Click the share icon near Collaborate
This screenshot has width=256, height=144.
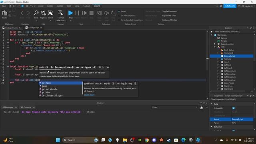[243, 6]
